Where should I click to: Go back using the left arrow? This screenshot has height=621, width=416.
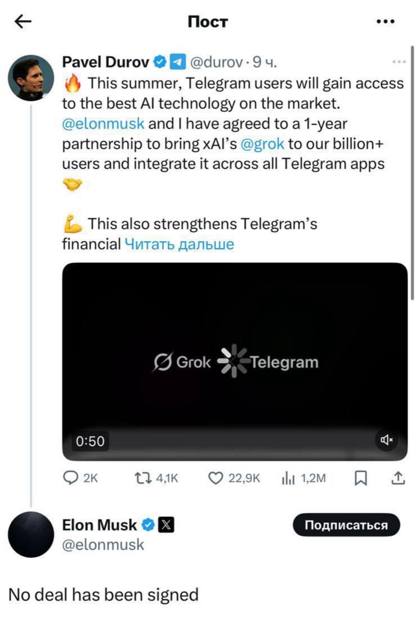pos(23,21)
